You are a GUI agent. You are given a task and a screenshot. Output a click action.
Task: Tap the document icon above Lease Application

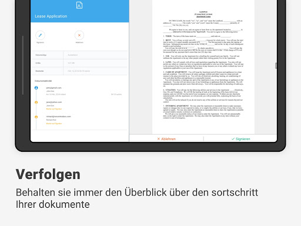[79, 5]
